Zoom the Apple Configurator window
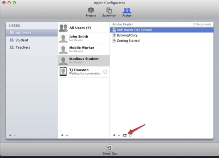219x158 pixels. tap(14, 2)
